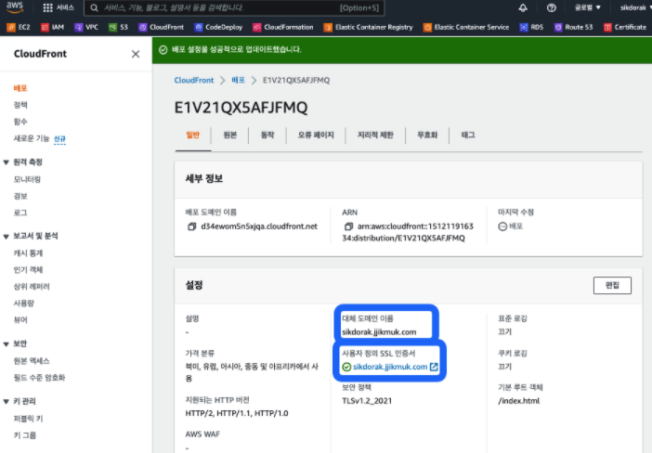The height and width of the screenshot is (453, 652).
Task: Open 뷰어 in the sidebar
Action: 20,319
